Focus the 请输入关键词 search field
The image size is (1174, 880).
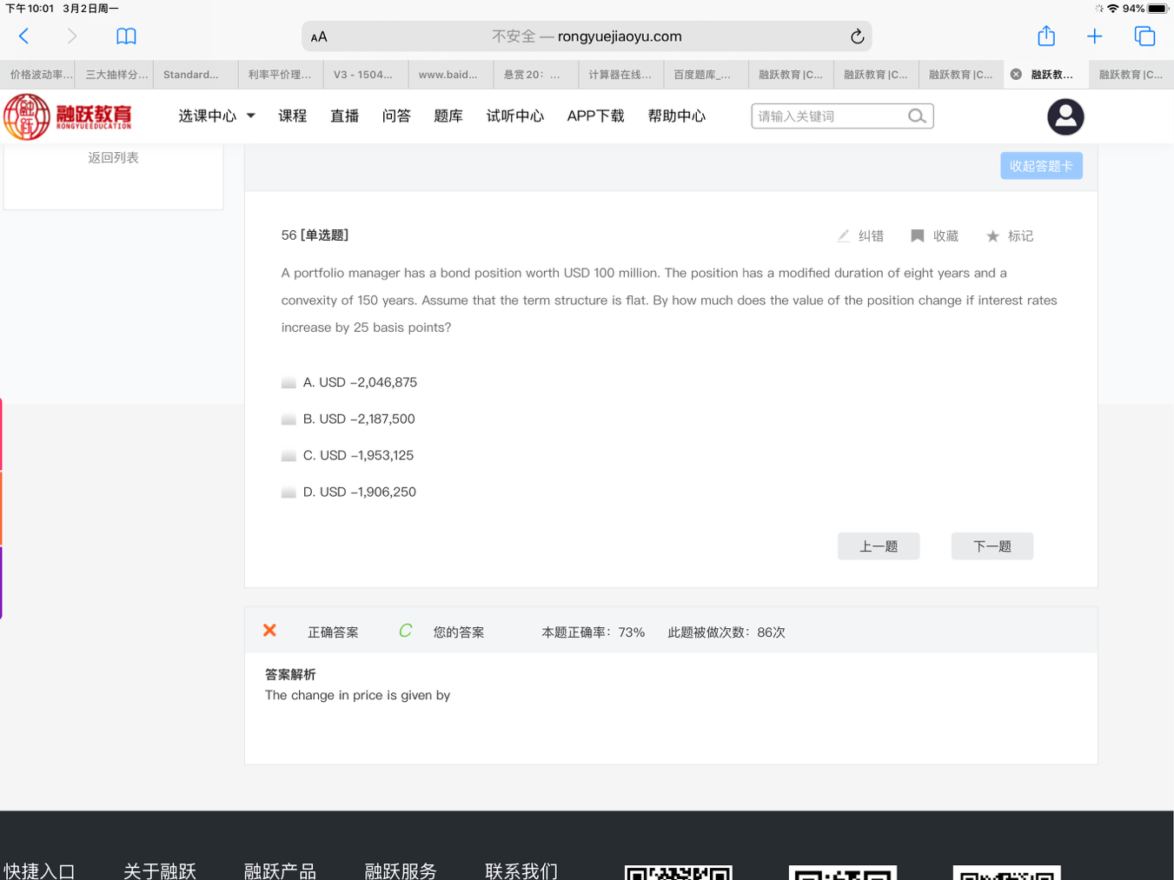pyautogui.click(x=828, y=116)
